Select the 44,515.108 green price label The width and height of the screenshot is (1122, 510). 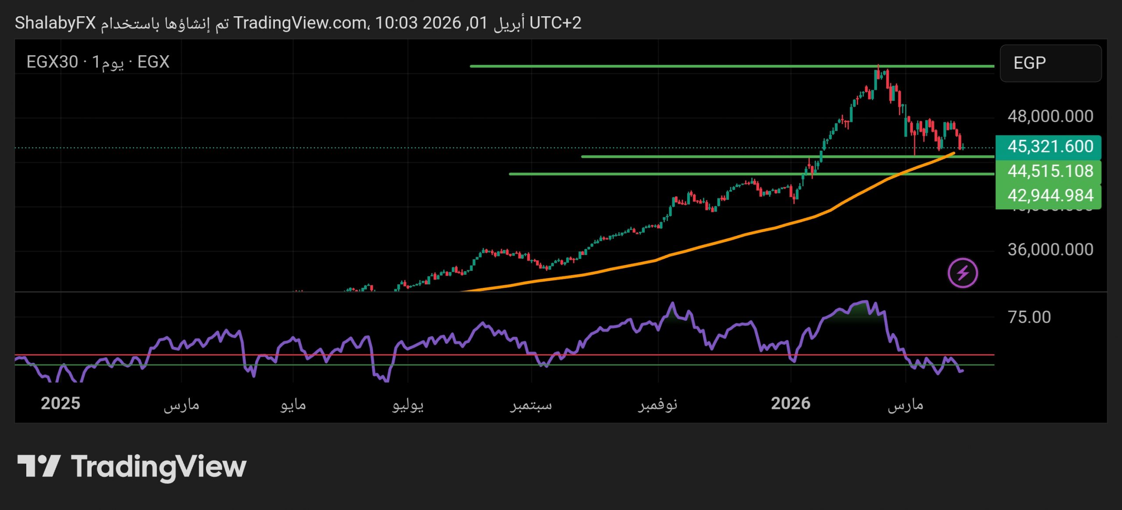point(1048,171)
